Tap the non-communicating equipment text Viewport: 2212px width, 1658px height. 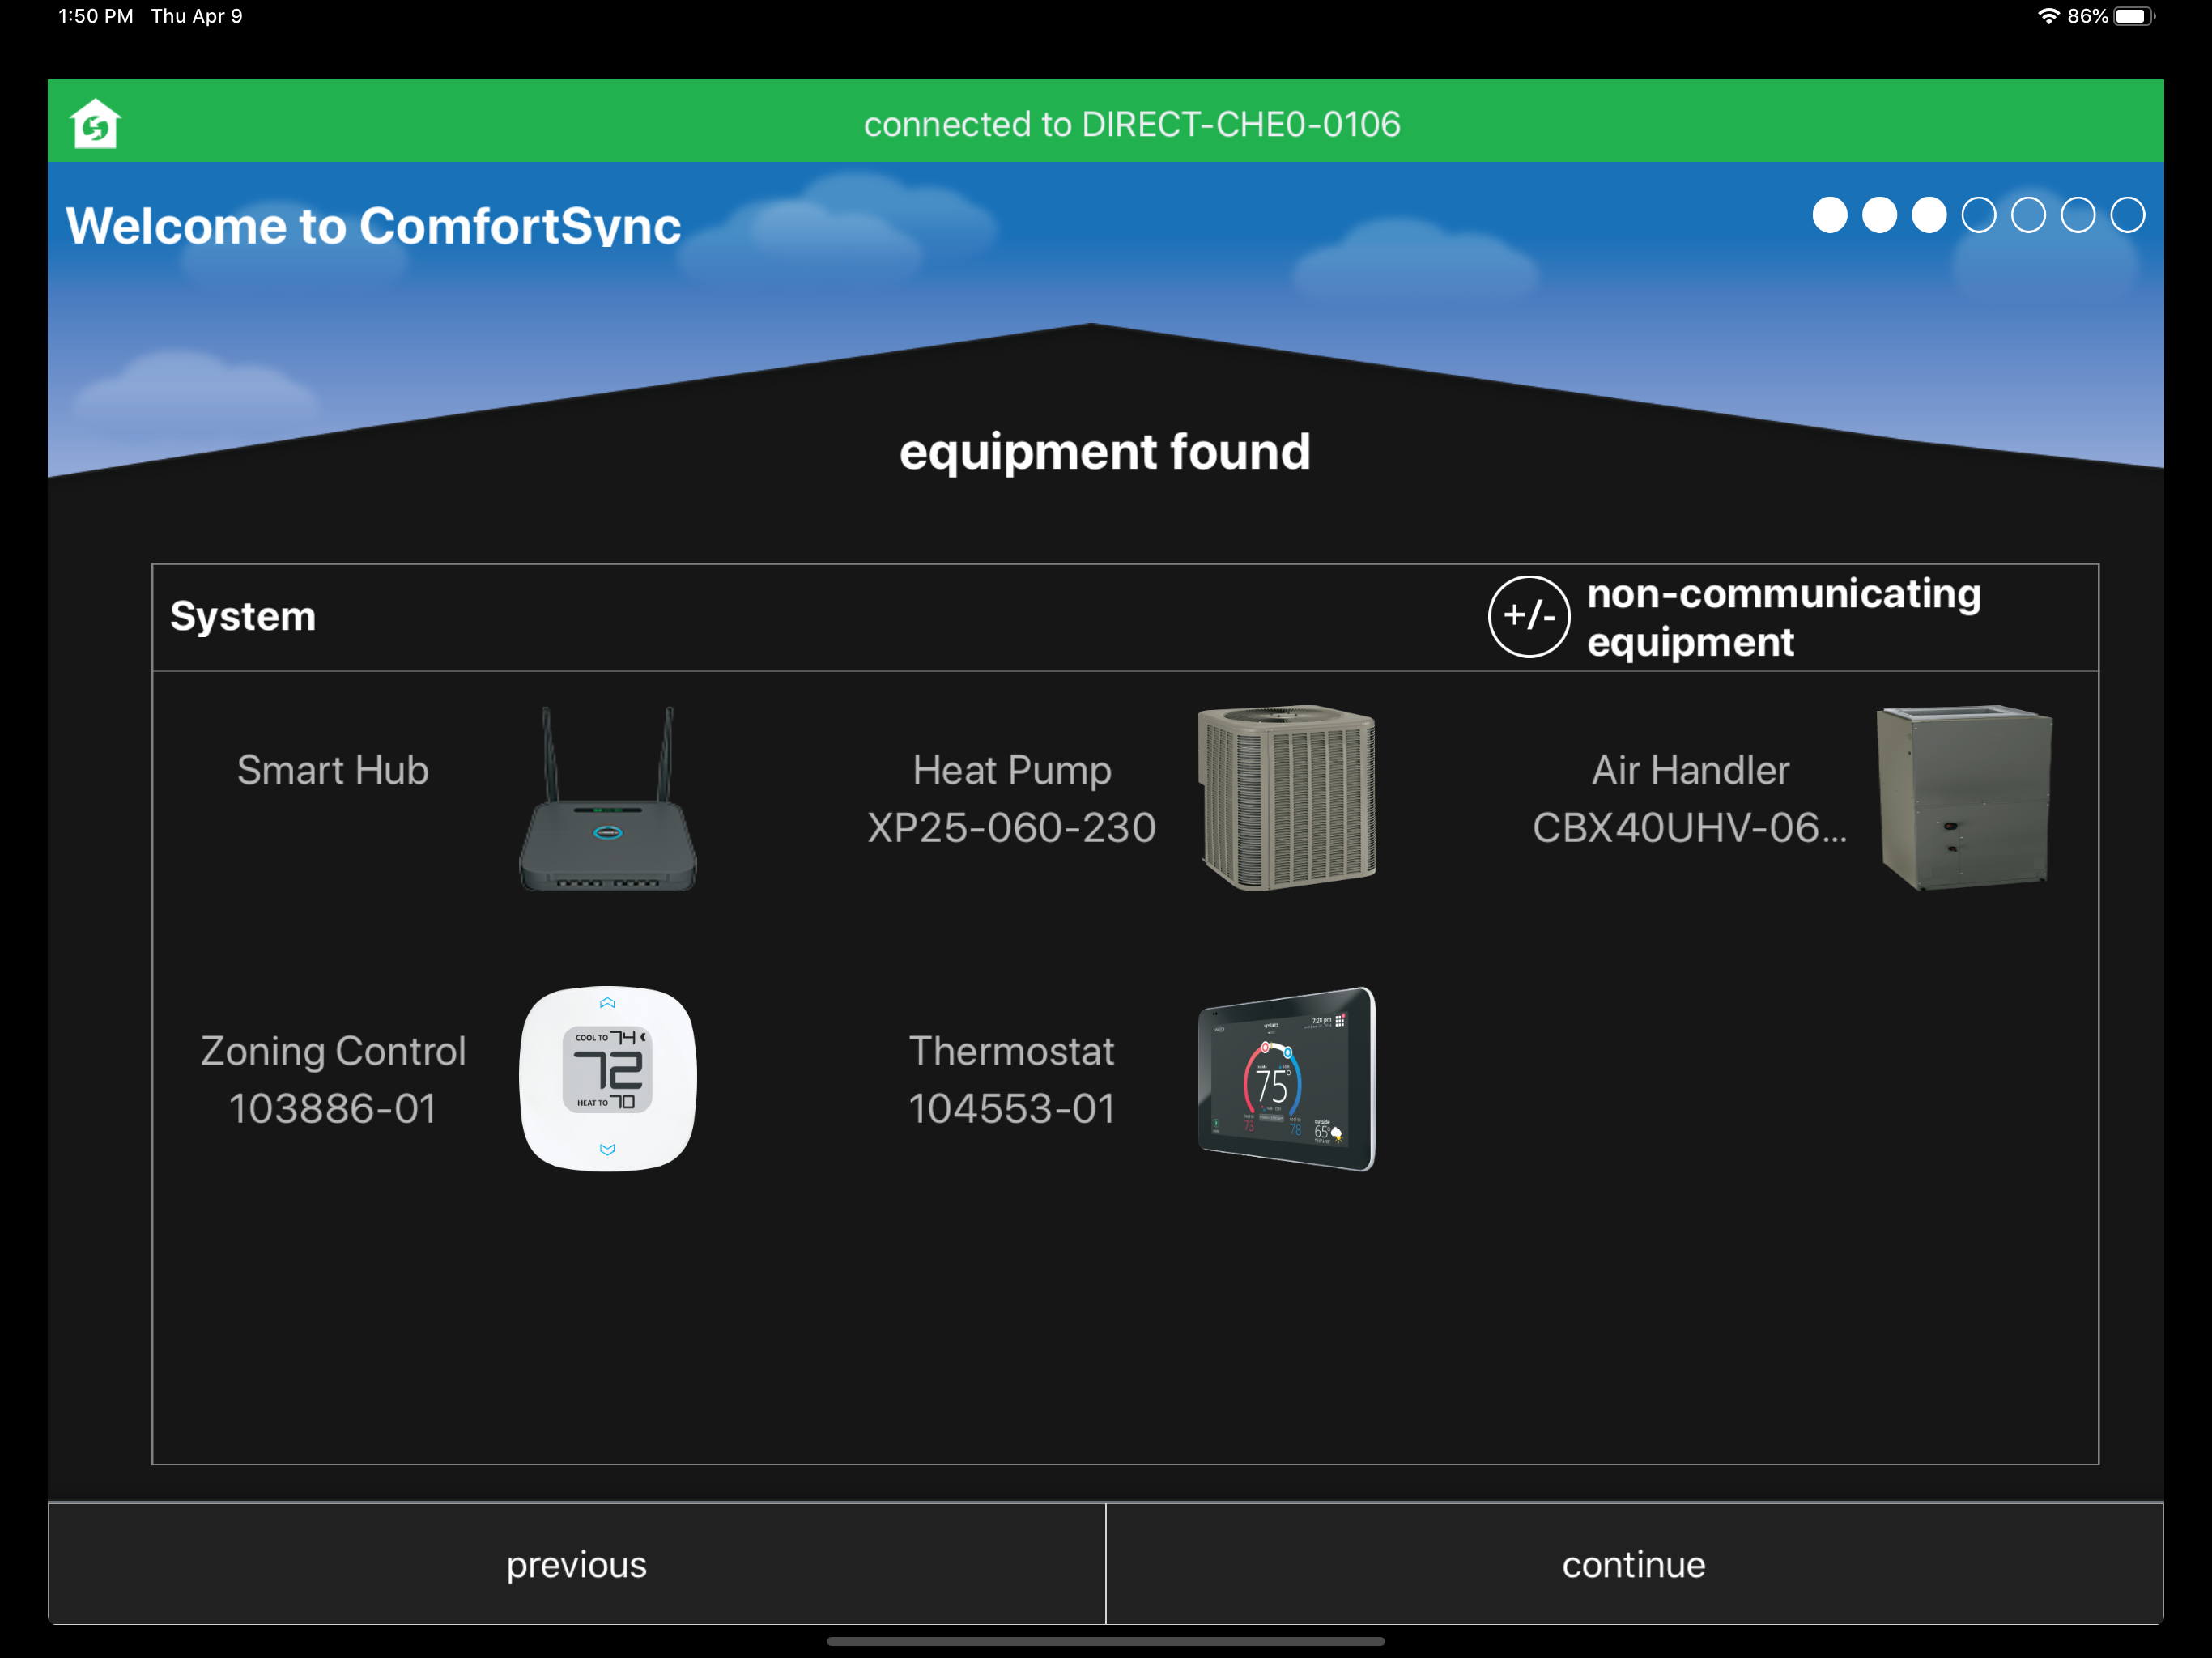[x=1783, y=617]
